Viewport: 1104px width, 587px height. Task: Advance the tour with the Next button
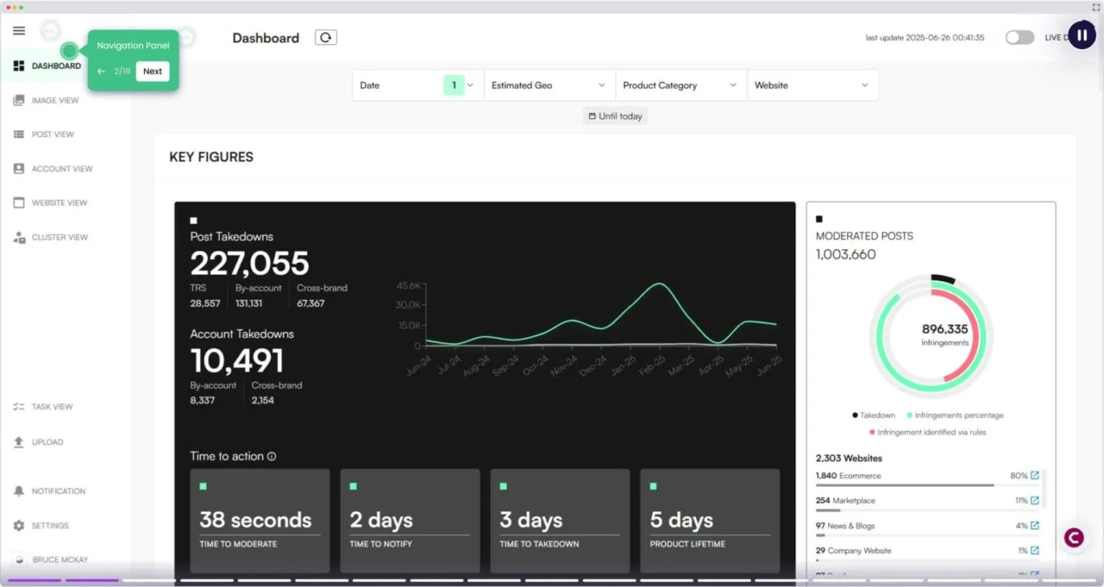[x=152, y=71]
